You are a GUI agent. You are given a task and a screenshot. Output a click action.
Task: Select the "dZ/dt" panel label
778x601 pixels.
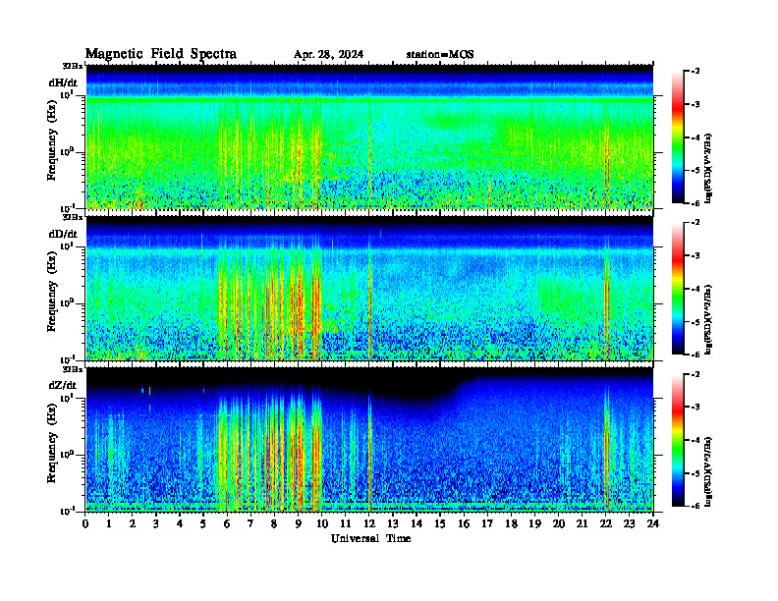[x=63, y=385]
